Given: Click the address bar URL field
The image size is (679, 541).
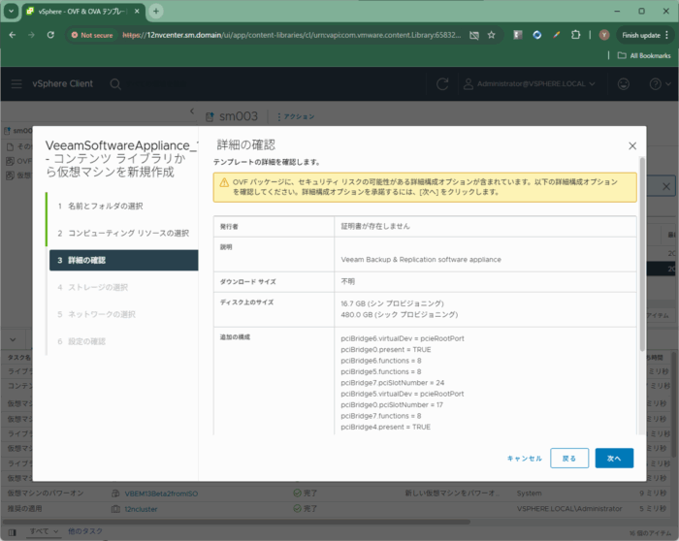Looking at the screenshot, I should 291,35.
